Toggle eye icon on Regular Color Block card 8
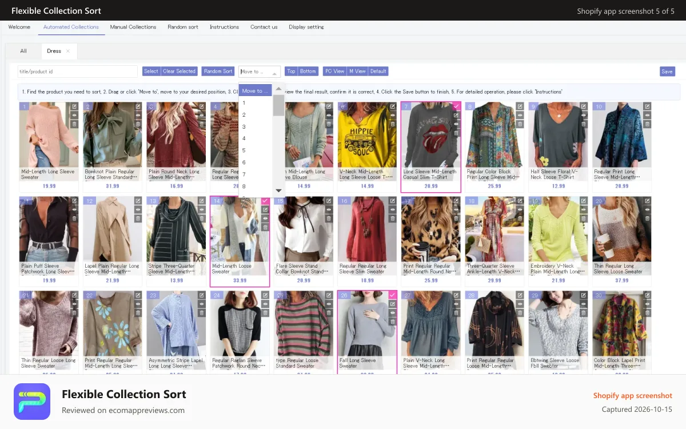Screen dimensions: 686x429 520,115
